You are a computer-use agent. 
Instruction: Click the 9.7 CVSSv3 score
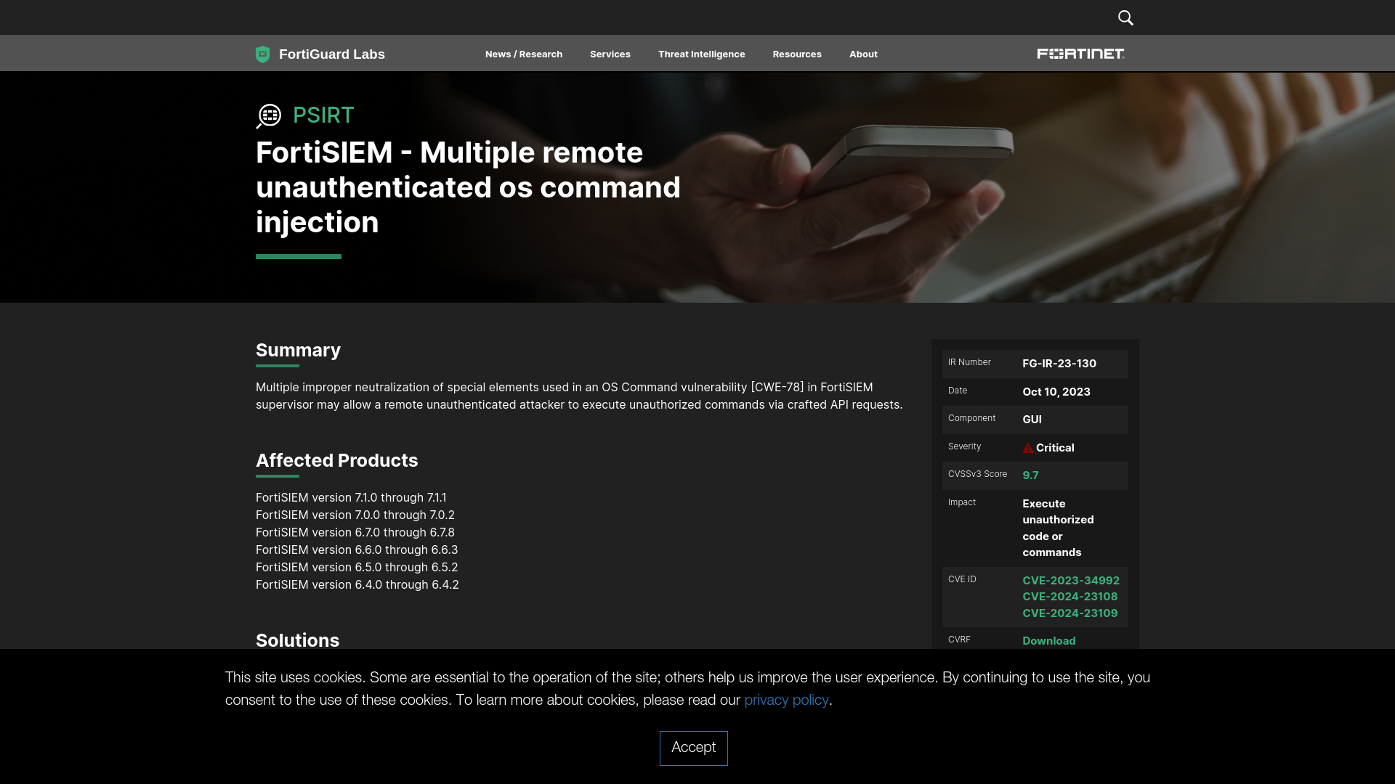[1030, 475]
